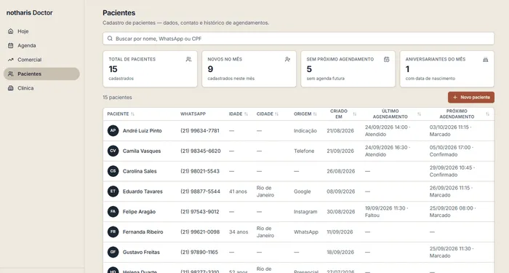Open André Luiz Pinto AP avatar
Viewport: 509px width, 273px height.
[x=113, y=130]
